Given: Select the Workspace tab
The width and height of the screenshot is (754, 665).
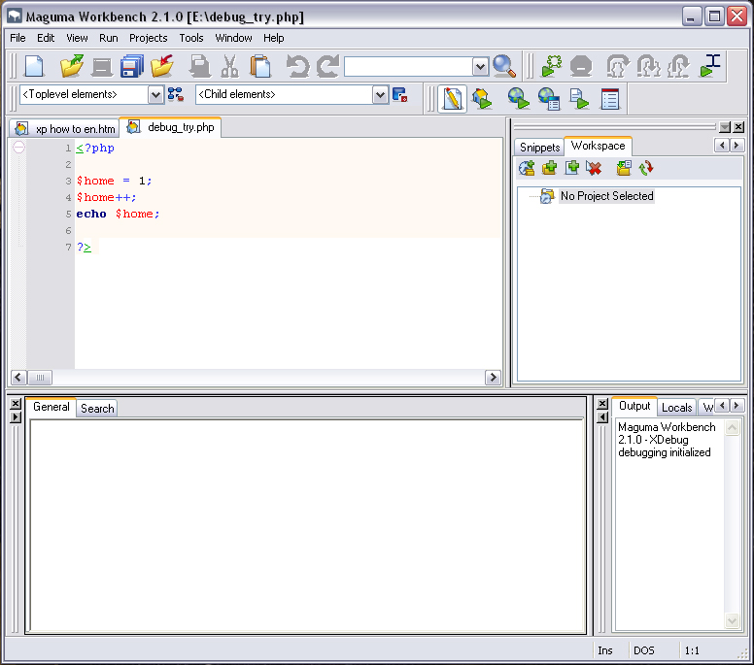Looking at the screenshot, I should tap(599, 146).
